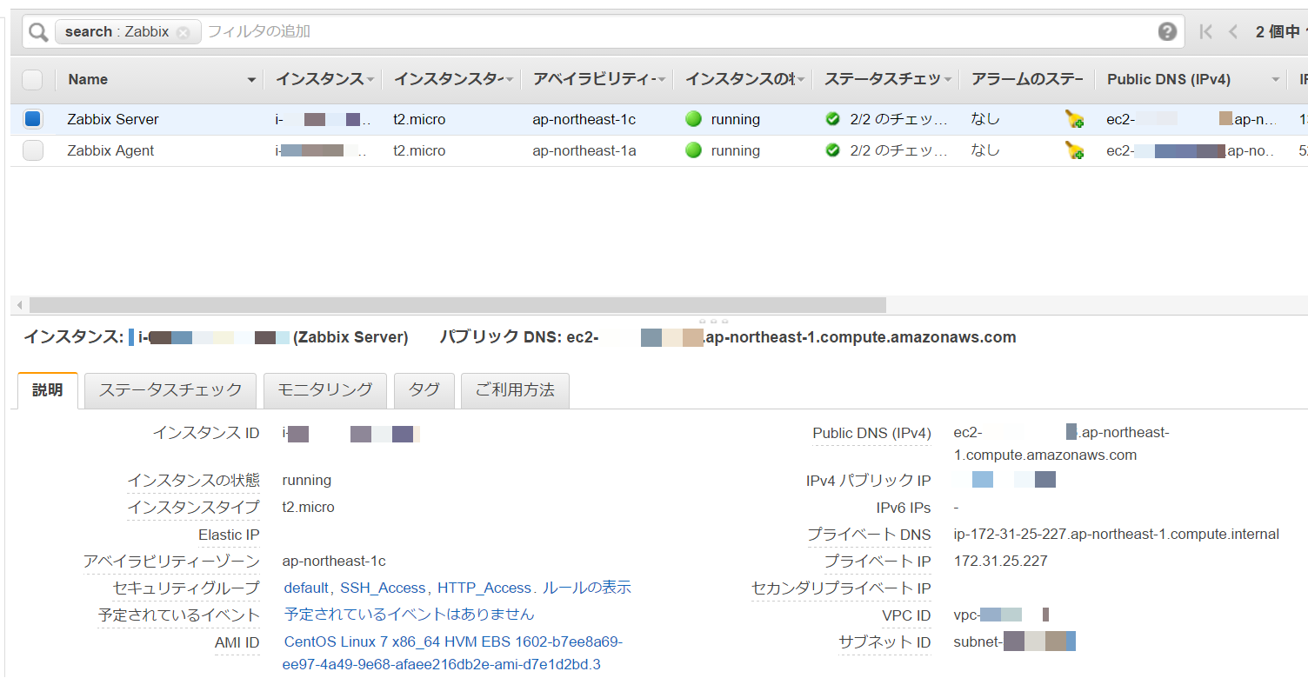Click the search magnifier icon
The width and height of the screenshot is (1308, 678).
(x=38, y=32)
